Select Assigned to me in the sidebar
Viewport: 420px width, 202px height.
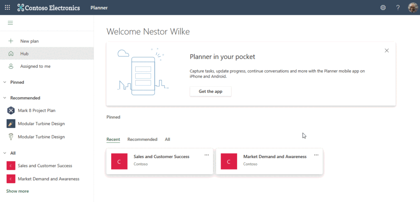pos(47,66)
